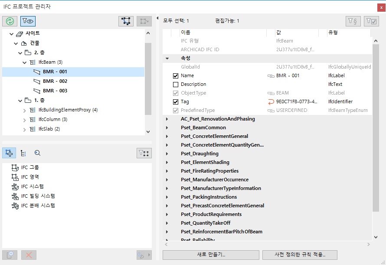Click the new item document icon

click(x=10, y=255)
